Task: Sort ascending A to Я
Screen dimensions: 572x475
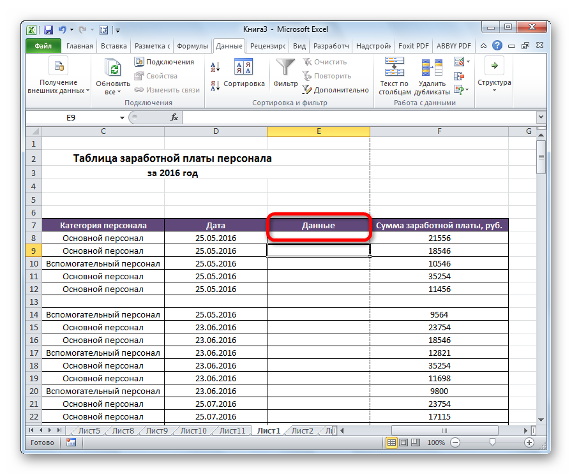Action: (x=214, y=67)
